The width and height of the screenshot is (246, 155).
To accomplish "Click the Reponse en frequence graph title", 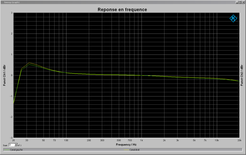I will pos(122,9).
